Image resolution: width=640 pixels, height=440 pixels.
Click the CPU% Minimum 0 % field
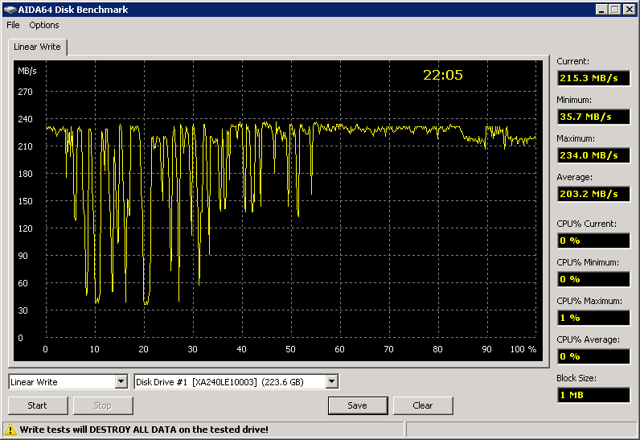point(593,279)
